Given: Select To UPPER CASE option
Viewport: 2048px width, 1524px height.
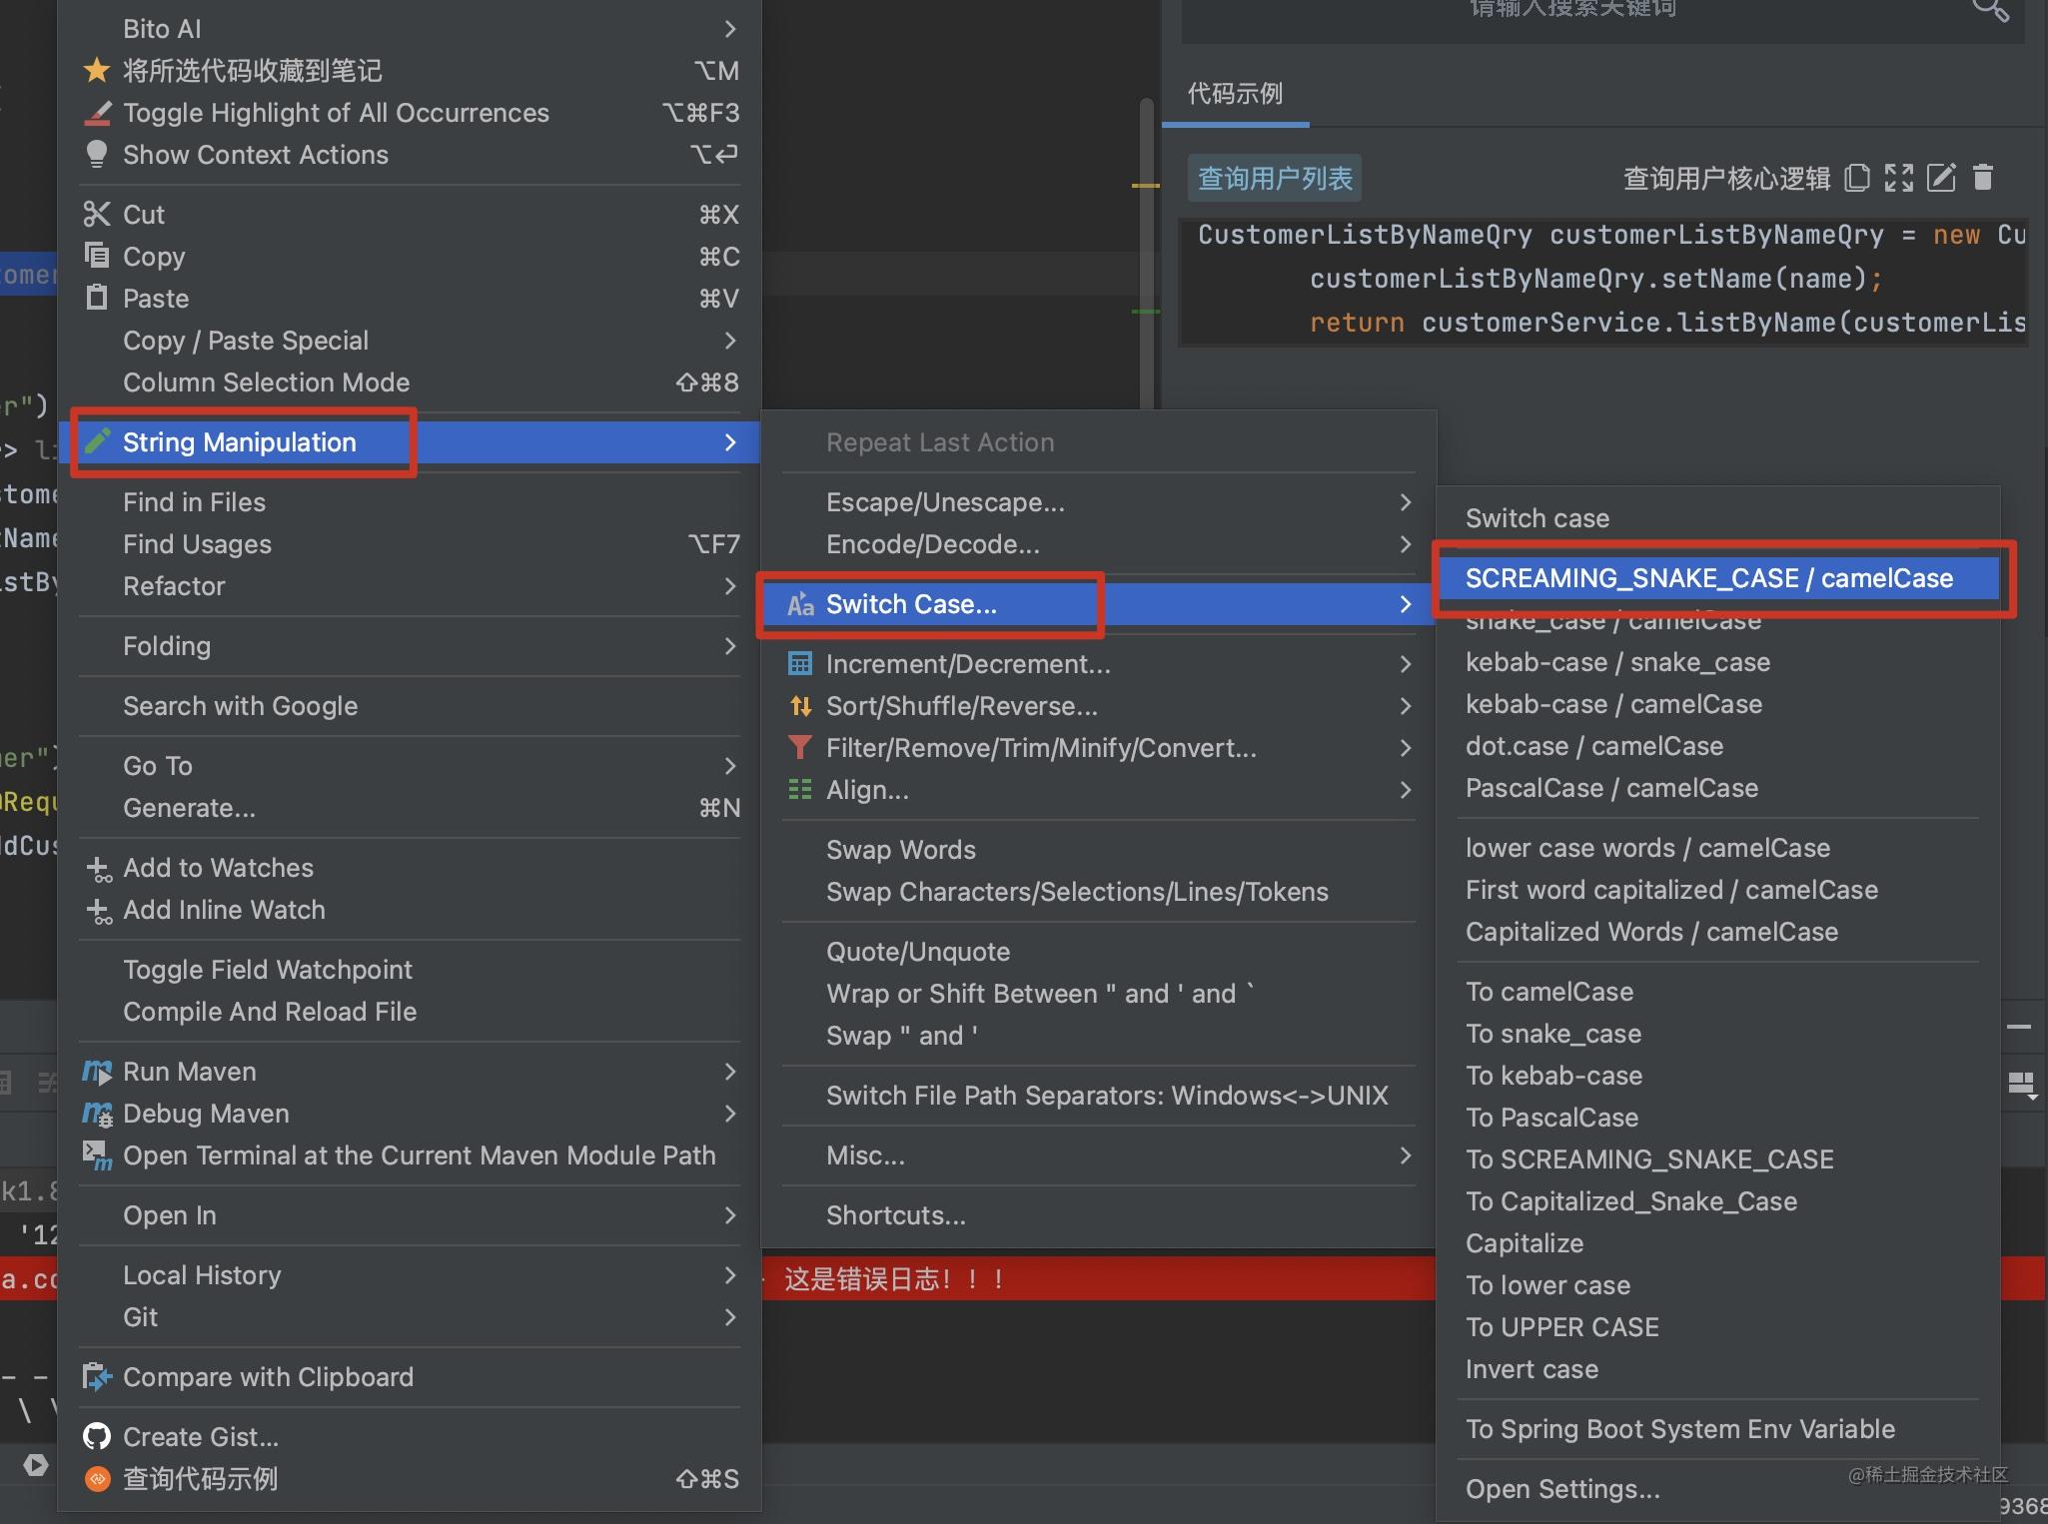Looking at the screenshot, I should [1718, 1327].
